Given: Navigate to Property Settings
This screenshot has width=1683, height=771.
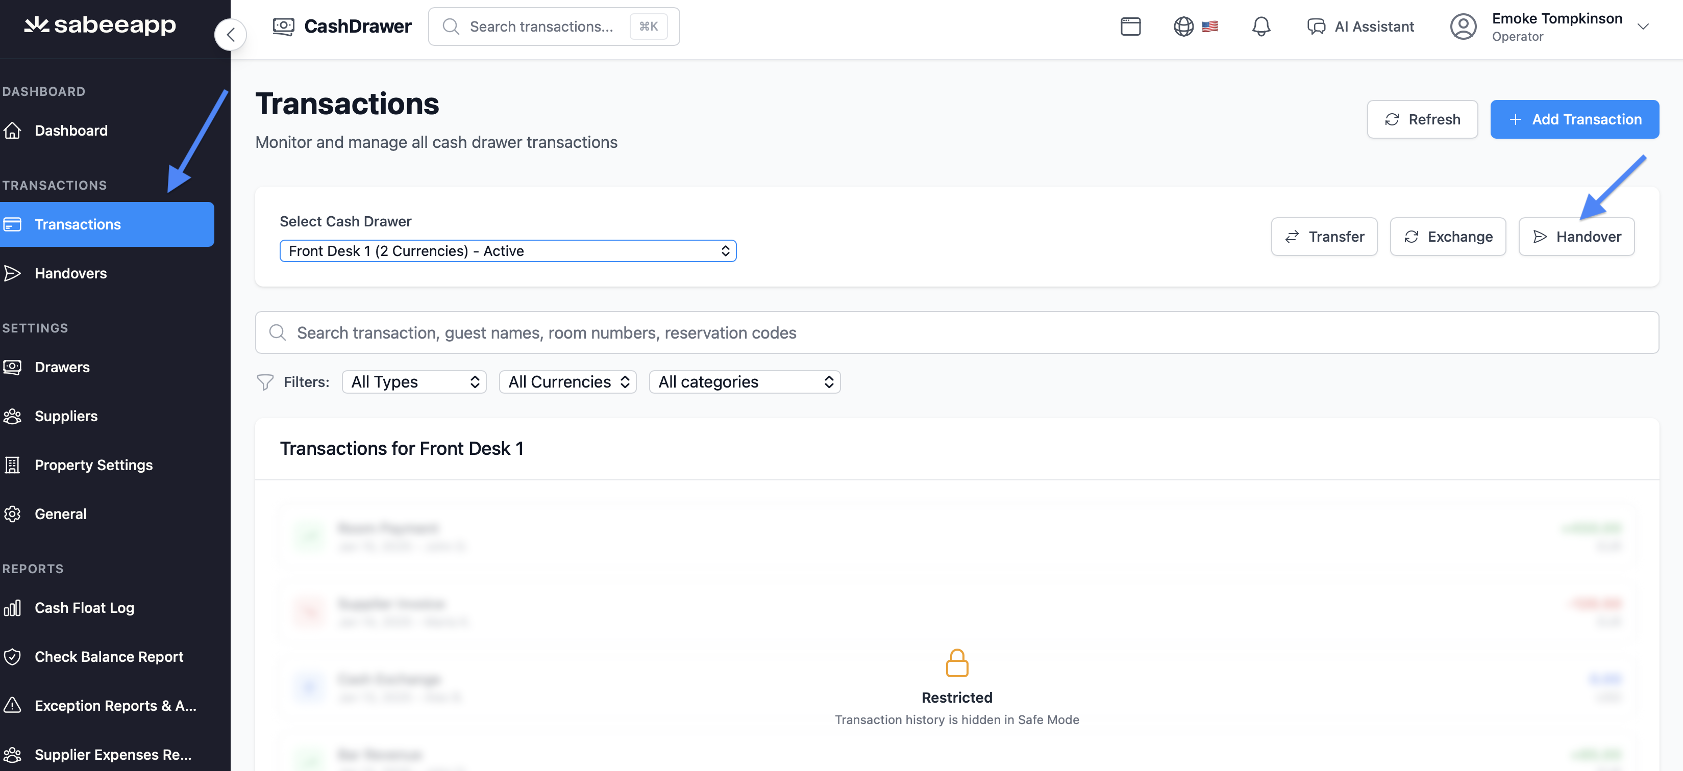Looking at the screenshot, I should 93,465.
